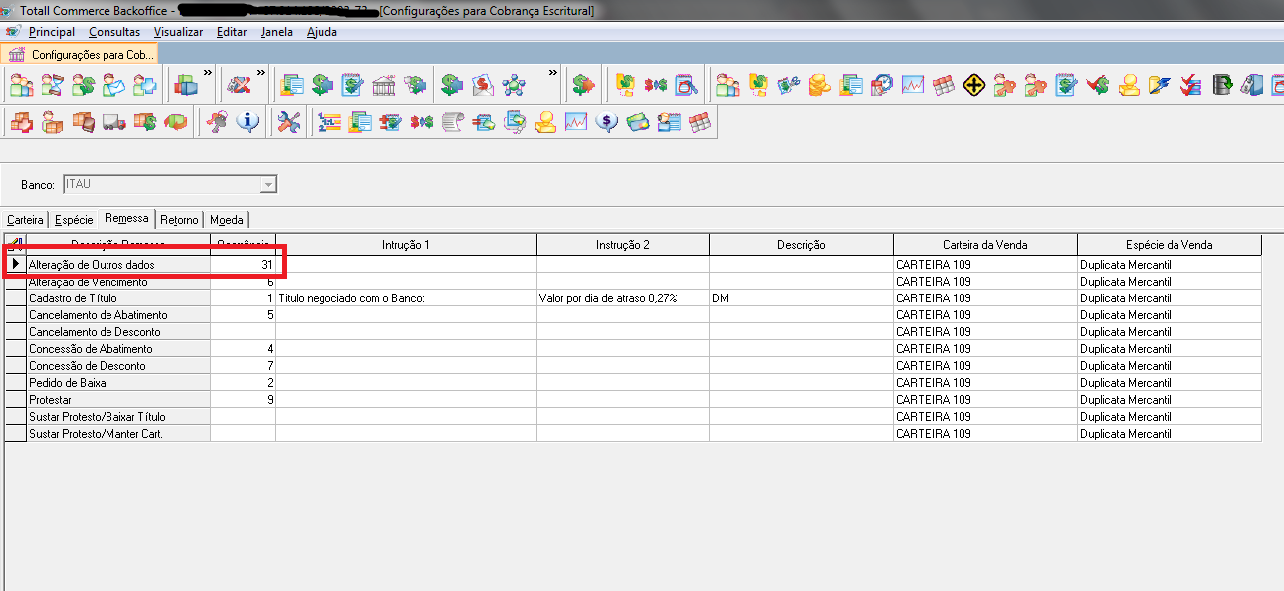Click the delivery truck toolbar icon
The height and width of the screenshot is (591, 1284).
pyautogui.click(x=114, y=122)
